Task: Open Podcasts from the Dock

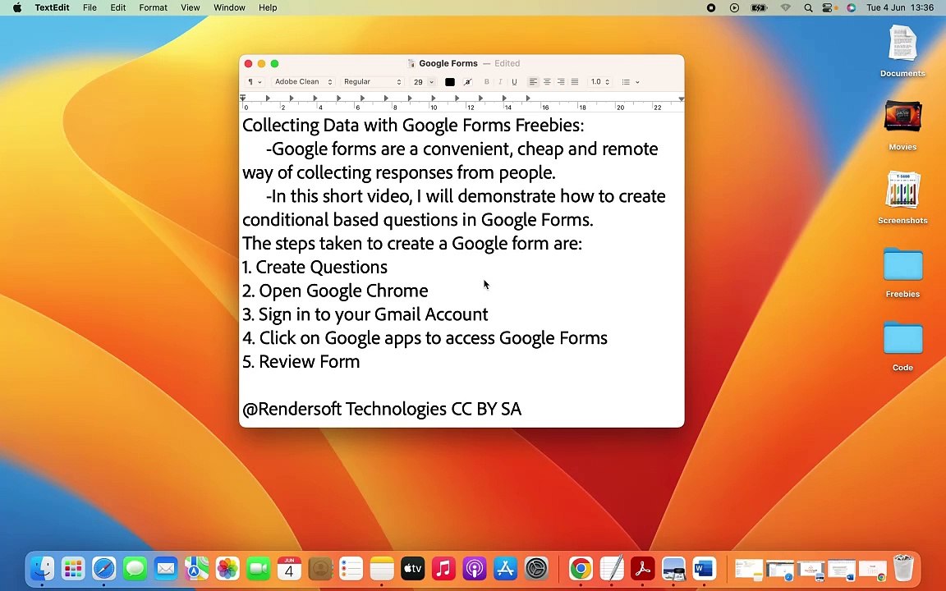Action: click(474, 568)
